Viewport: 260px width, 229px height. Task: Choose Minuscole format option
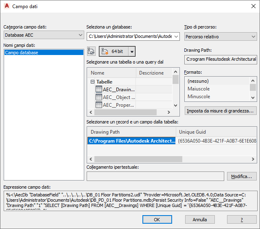click(x=217, y=97)
